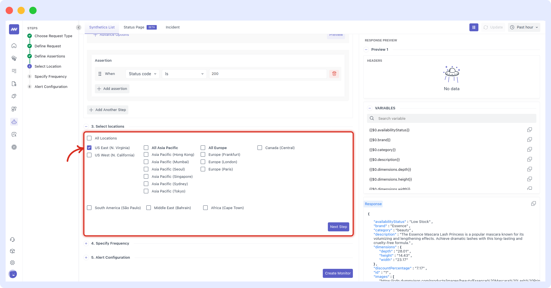Click the Create Monitor button

click(338, 273)
